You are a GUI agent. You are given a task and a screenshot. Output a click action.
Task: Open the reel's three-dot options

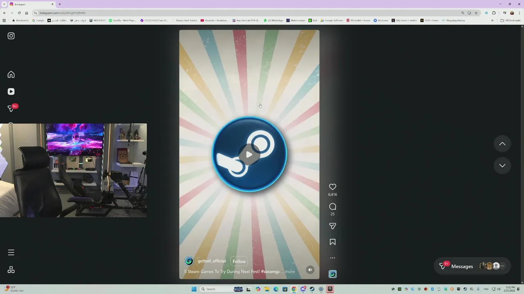pos(332,258)
